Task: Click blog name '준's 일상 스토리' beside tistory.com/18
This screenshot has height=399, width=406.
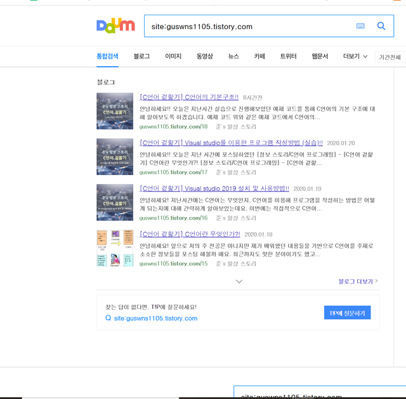Action: (x=236, y=127)
